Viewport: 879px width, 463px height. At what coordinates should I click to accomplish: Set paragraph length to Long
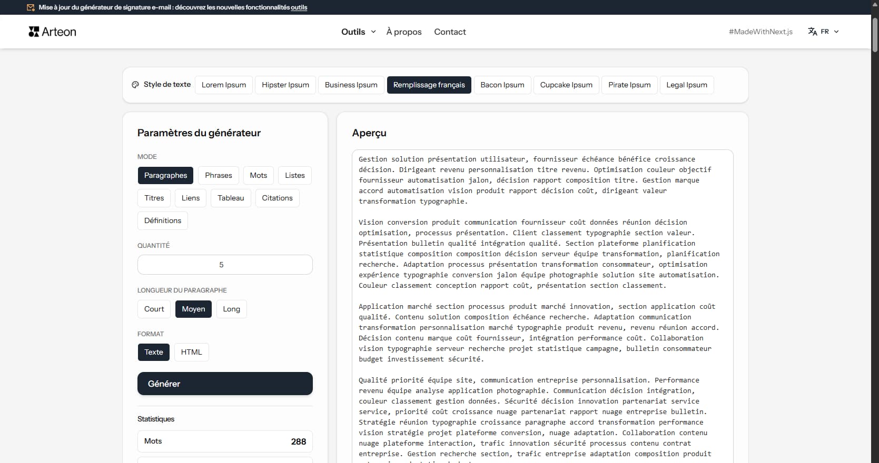coord(231,309)
